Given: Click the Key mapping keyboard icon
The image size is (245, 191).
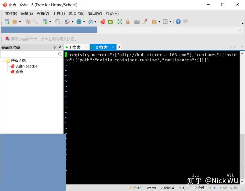Looking at the screenshot, I should tap(137, 21).
